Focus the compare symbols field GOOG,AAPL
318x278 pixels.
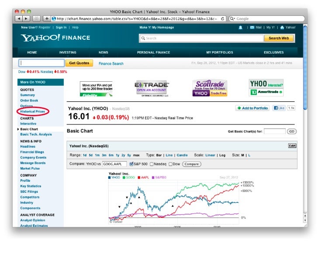coord(114,164)
